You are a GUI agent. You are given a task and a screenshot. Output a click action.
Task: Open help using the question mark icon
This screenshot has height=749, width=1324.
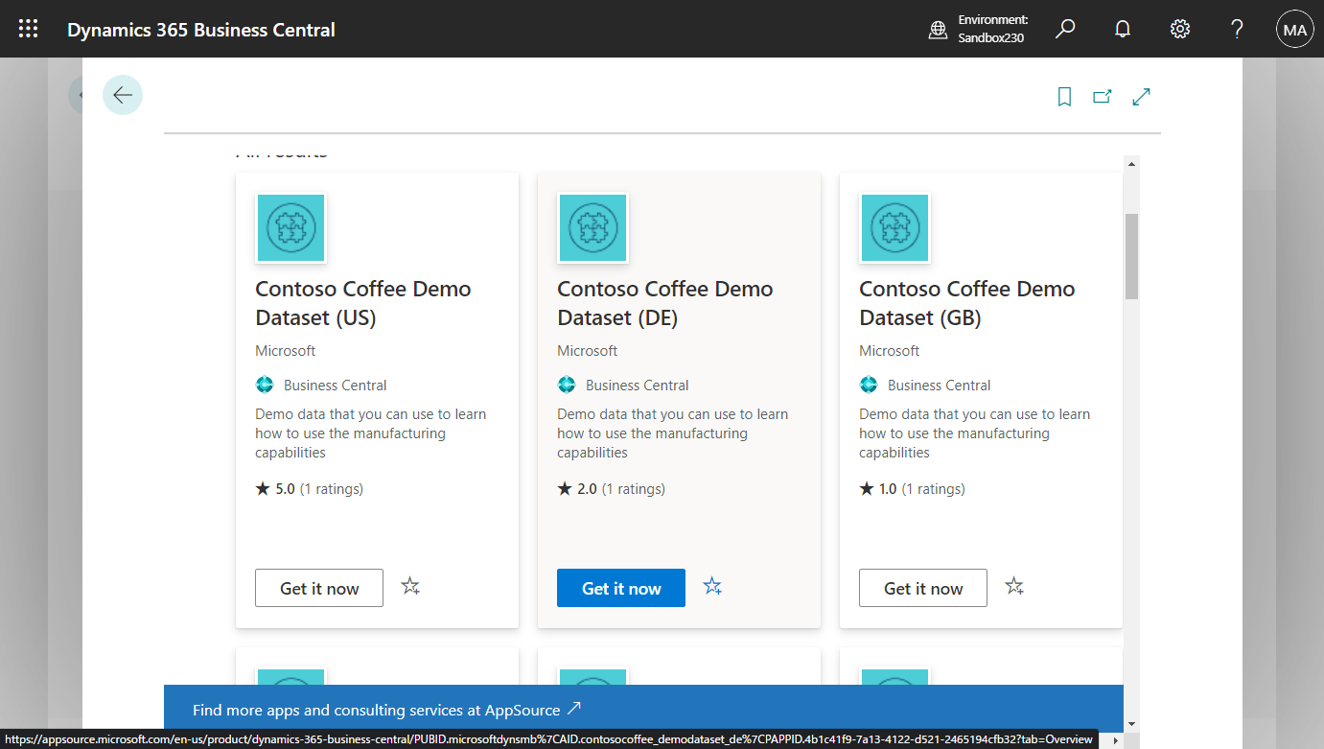[1237, 29]
